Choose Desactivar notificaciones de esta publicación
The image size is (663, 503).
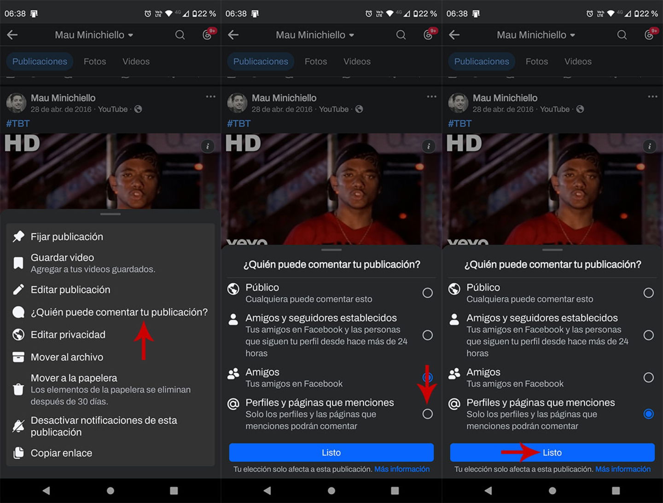click(x=110, y=426)
